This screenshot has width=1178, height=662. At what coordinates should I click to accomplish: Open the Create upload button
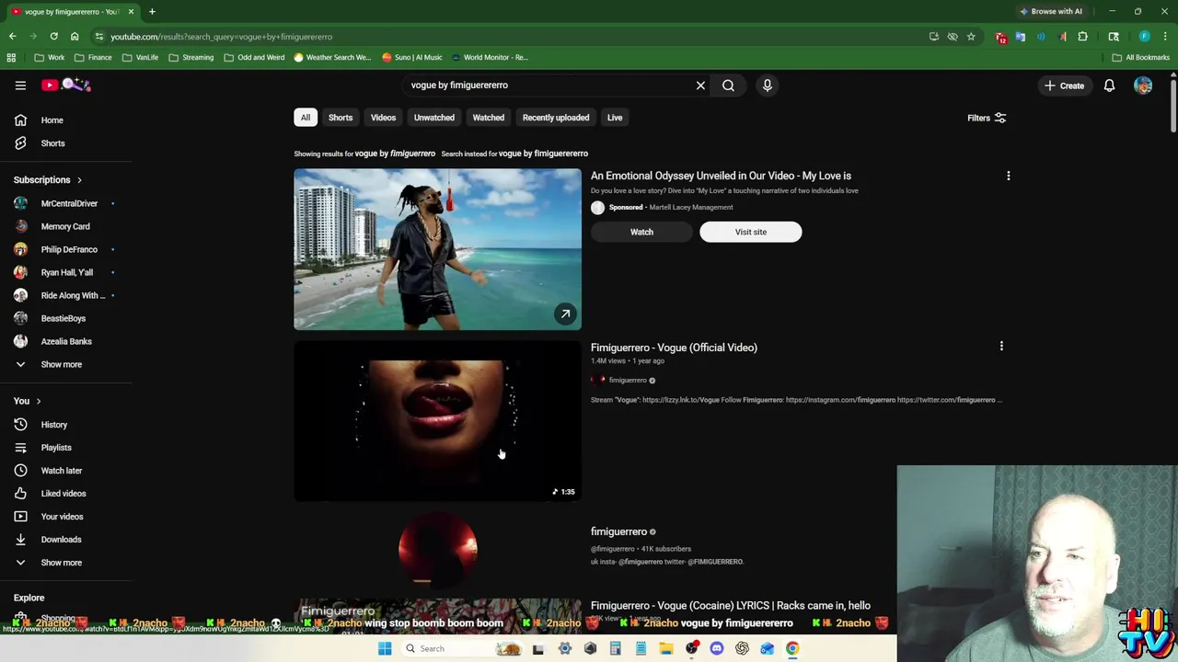[1064, 86]
